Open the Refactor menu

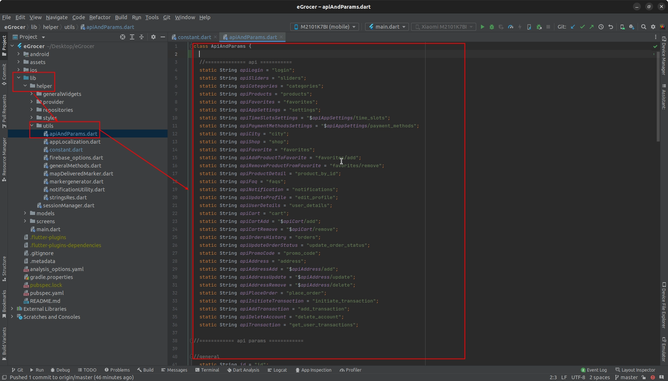tap(100, 17)
